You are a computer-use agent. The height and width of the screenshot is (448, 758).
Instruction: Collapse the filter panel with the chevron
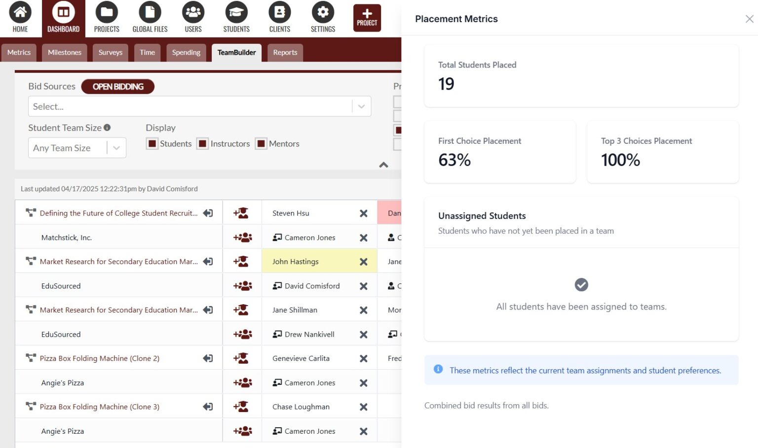[383, 165]
